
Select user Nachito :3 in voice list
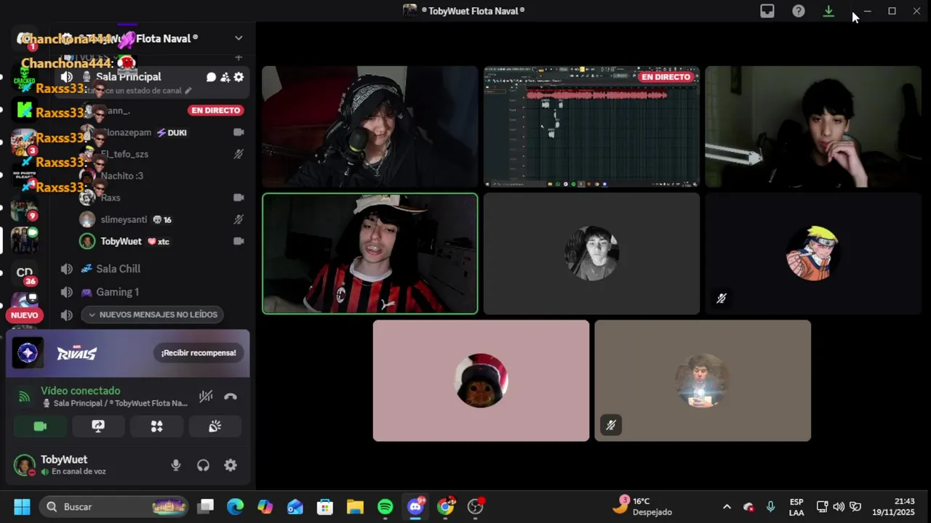tap(161, 176)
